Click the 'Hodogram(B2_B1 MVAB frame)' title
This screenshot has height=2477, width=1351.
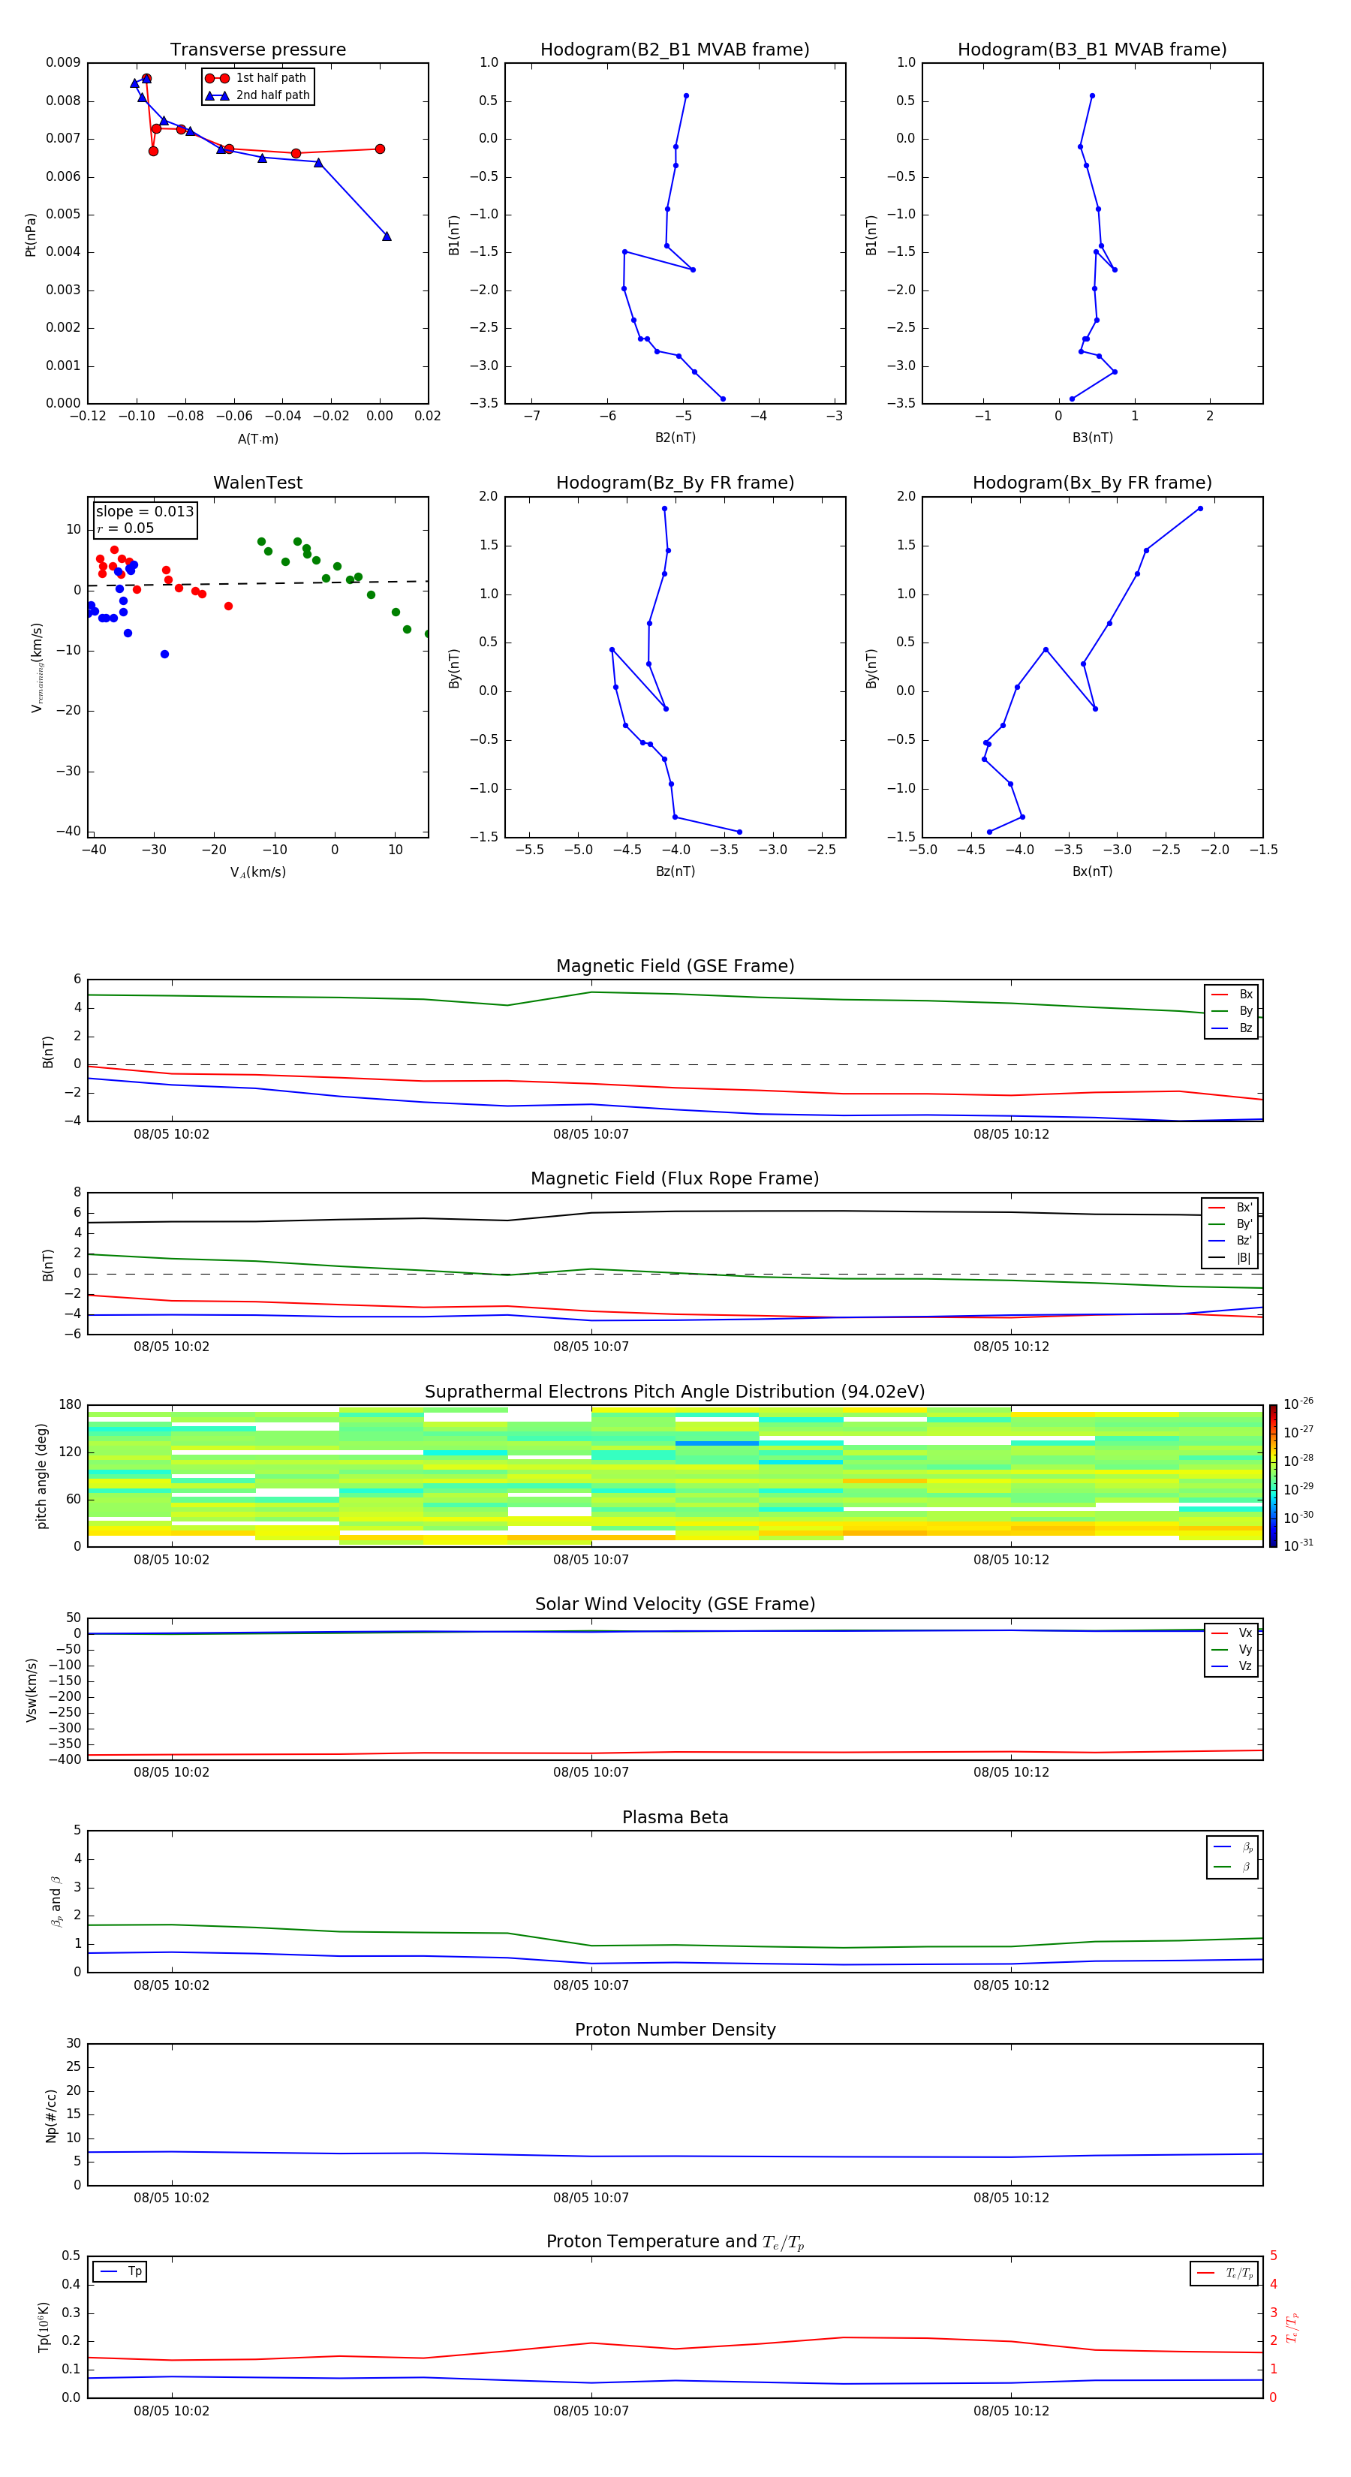click(x=675, y=50)
